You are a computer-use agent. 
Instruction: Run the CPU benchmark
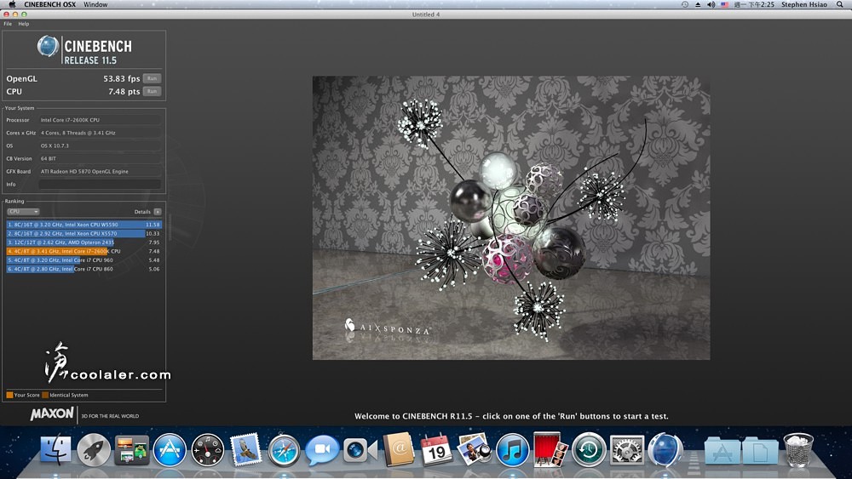click(152, 91)
